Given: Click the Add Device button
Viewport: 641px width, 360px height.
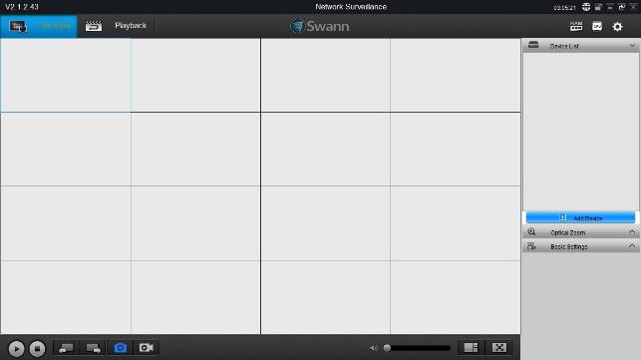Looking at the screenshot, I should 580,218.
